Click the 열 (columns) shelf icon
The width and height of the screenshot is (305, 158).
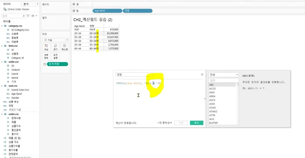pyautogui.click(x=74, y=4)
